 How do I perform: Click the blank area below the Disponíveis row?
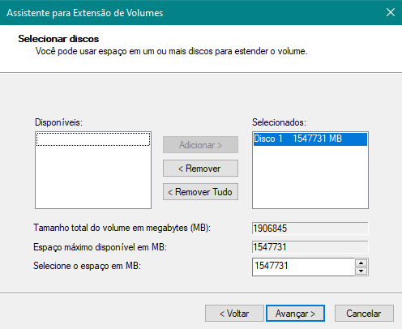pos(93,177)
